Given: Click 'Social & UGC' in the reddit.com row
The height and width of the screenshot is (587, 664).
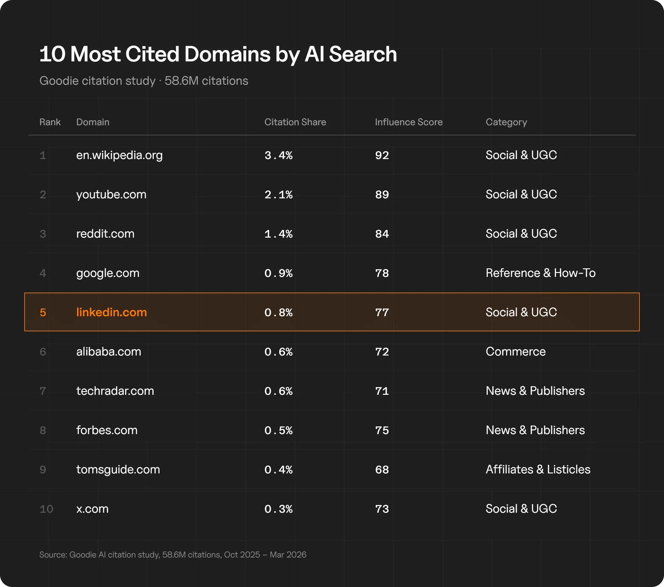Looking at the screenshot, I should point(521,234).
